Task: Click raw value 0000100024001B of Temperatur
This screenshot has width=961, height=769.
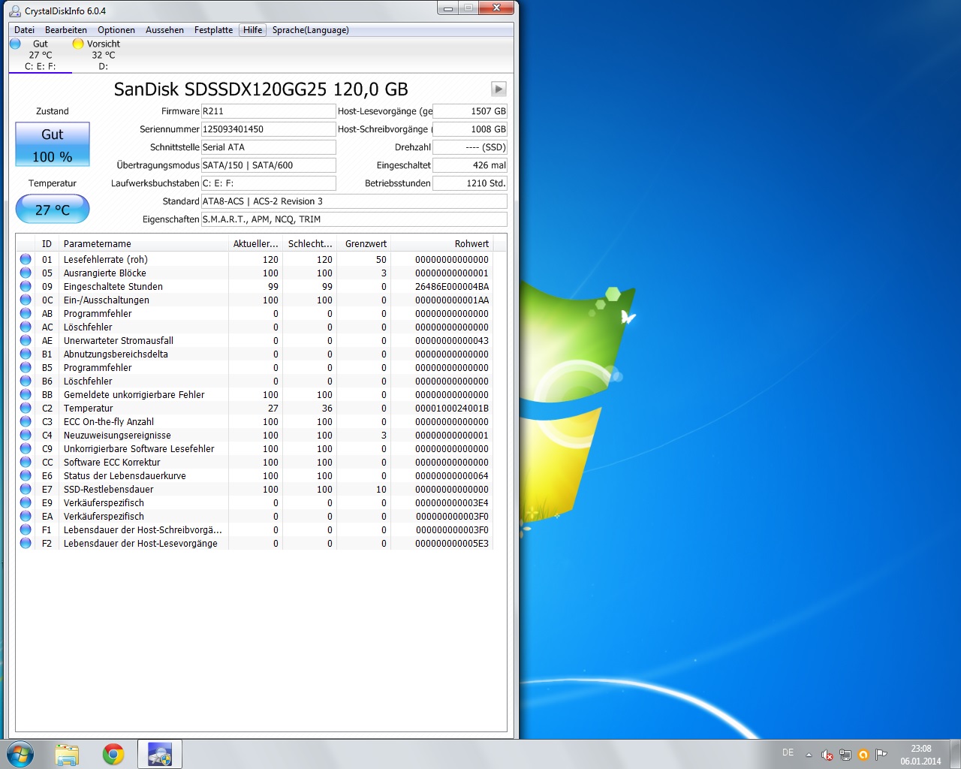Action: 452,408
